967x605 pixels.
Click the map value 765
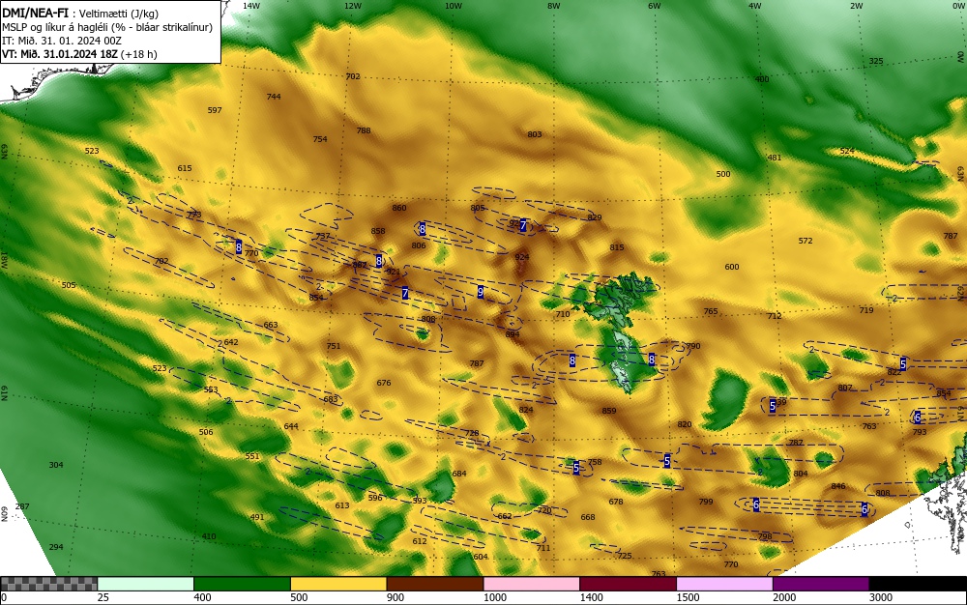711,311
